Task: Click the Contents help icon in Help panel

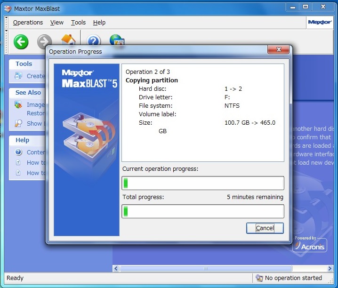Action: [18, 152]
